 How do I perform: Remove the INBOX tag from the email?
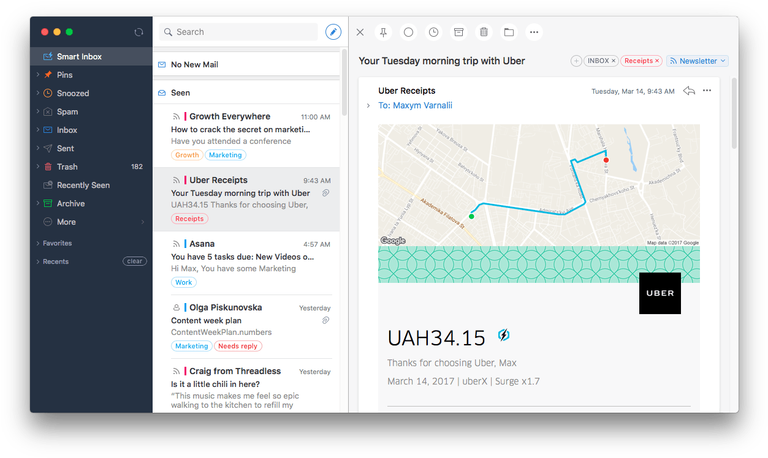[x=613, y=61]
